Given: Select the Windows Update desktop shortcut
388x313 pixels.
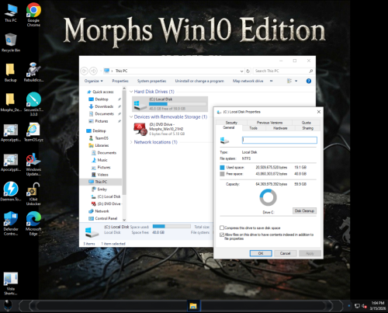Looking at the screenshot, I should pyautogui.click(x=33, y=165).
